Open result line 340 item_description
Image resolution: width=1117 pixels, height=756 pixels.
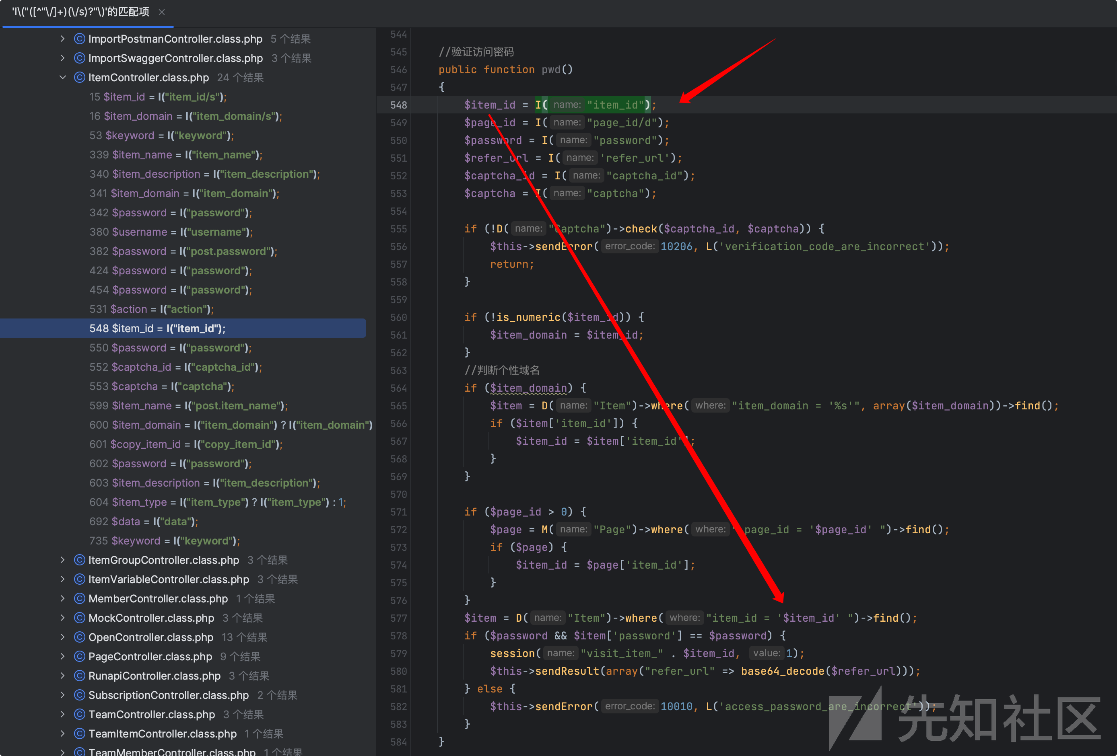[x=205, y=174]
